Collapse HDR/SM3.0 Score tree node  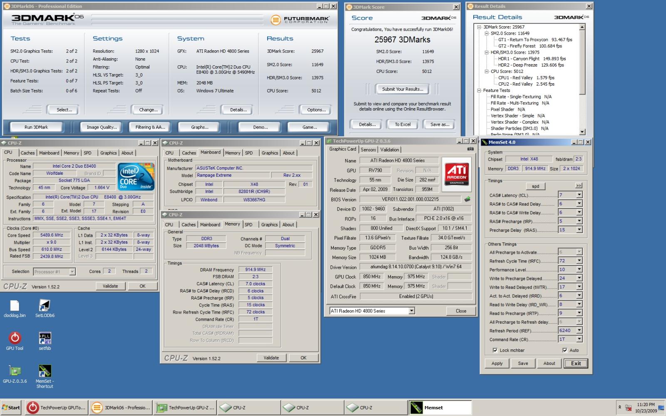(x=486, y=52)
